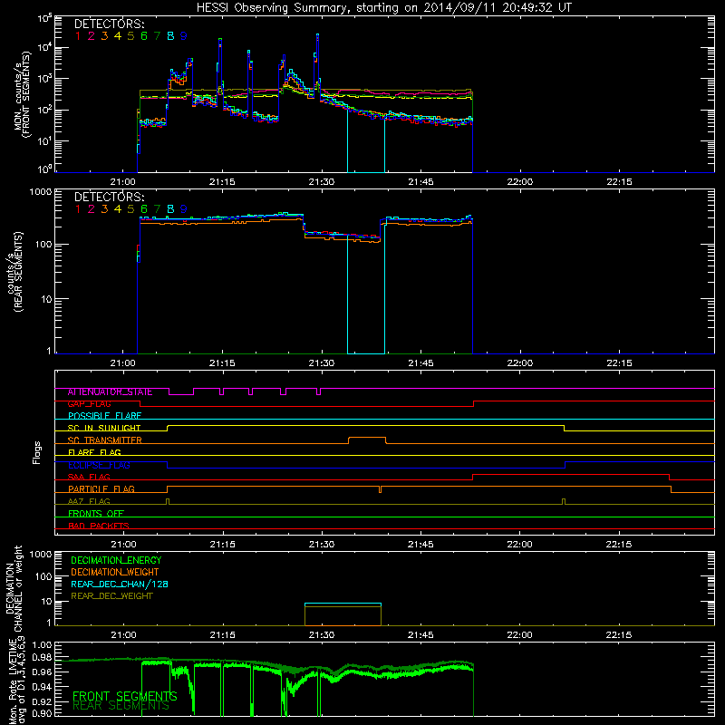Click the vertical Flags axis label
Screen dimensions: 725x725
tap(37, 452)
